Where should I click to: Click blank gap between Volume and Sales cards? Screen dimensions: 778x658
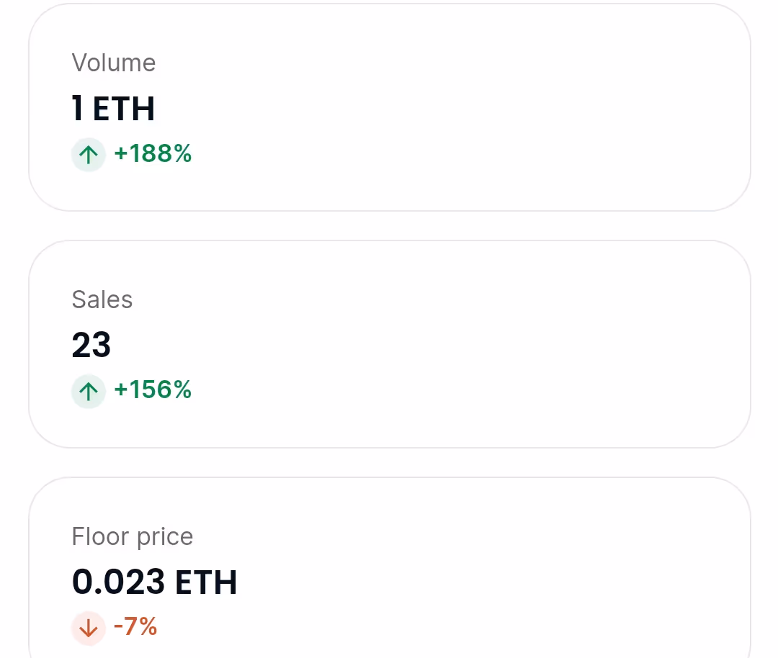coord(389,226)
